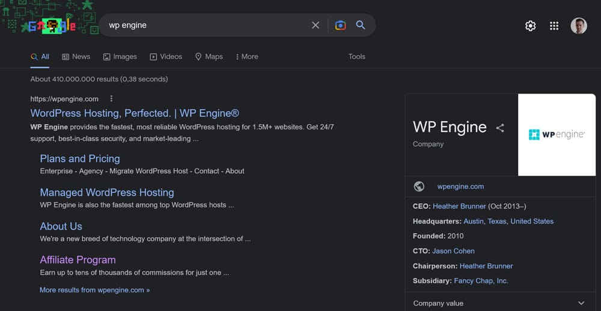601x311 pixels.
Task: Open the About Us sitelink
Action: coord(61,226)
